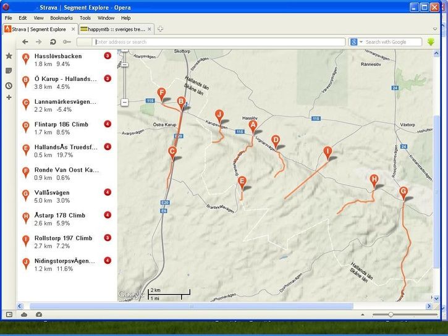
Task: Click map marker H on the map
Action: pos(374,181)
